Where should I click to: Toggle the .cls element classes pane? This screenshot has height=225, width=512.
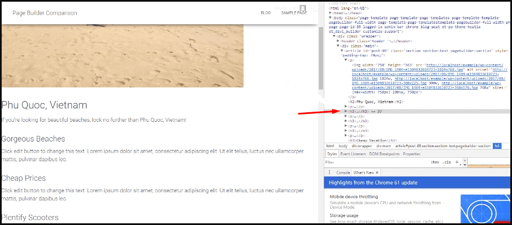(446, 162)
